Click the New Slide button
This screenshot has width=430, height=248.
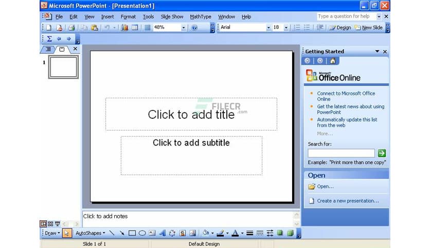(x=368, y=28)
